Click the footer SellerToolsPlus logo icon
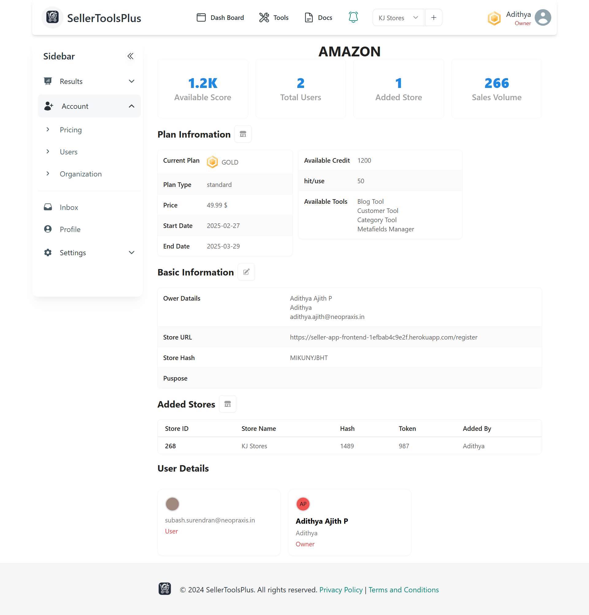Screen dimensions: 589x615 164,589
